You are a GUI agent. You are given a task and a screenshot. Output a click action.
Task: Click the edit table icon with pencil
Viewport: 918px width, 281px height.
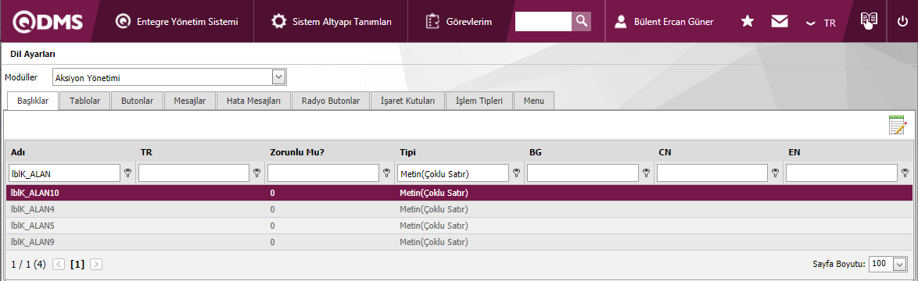(898, 125)
